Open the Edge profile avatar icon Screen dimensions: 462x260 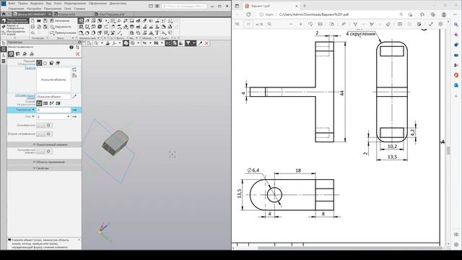[444, 14]
